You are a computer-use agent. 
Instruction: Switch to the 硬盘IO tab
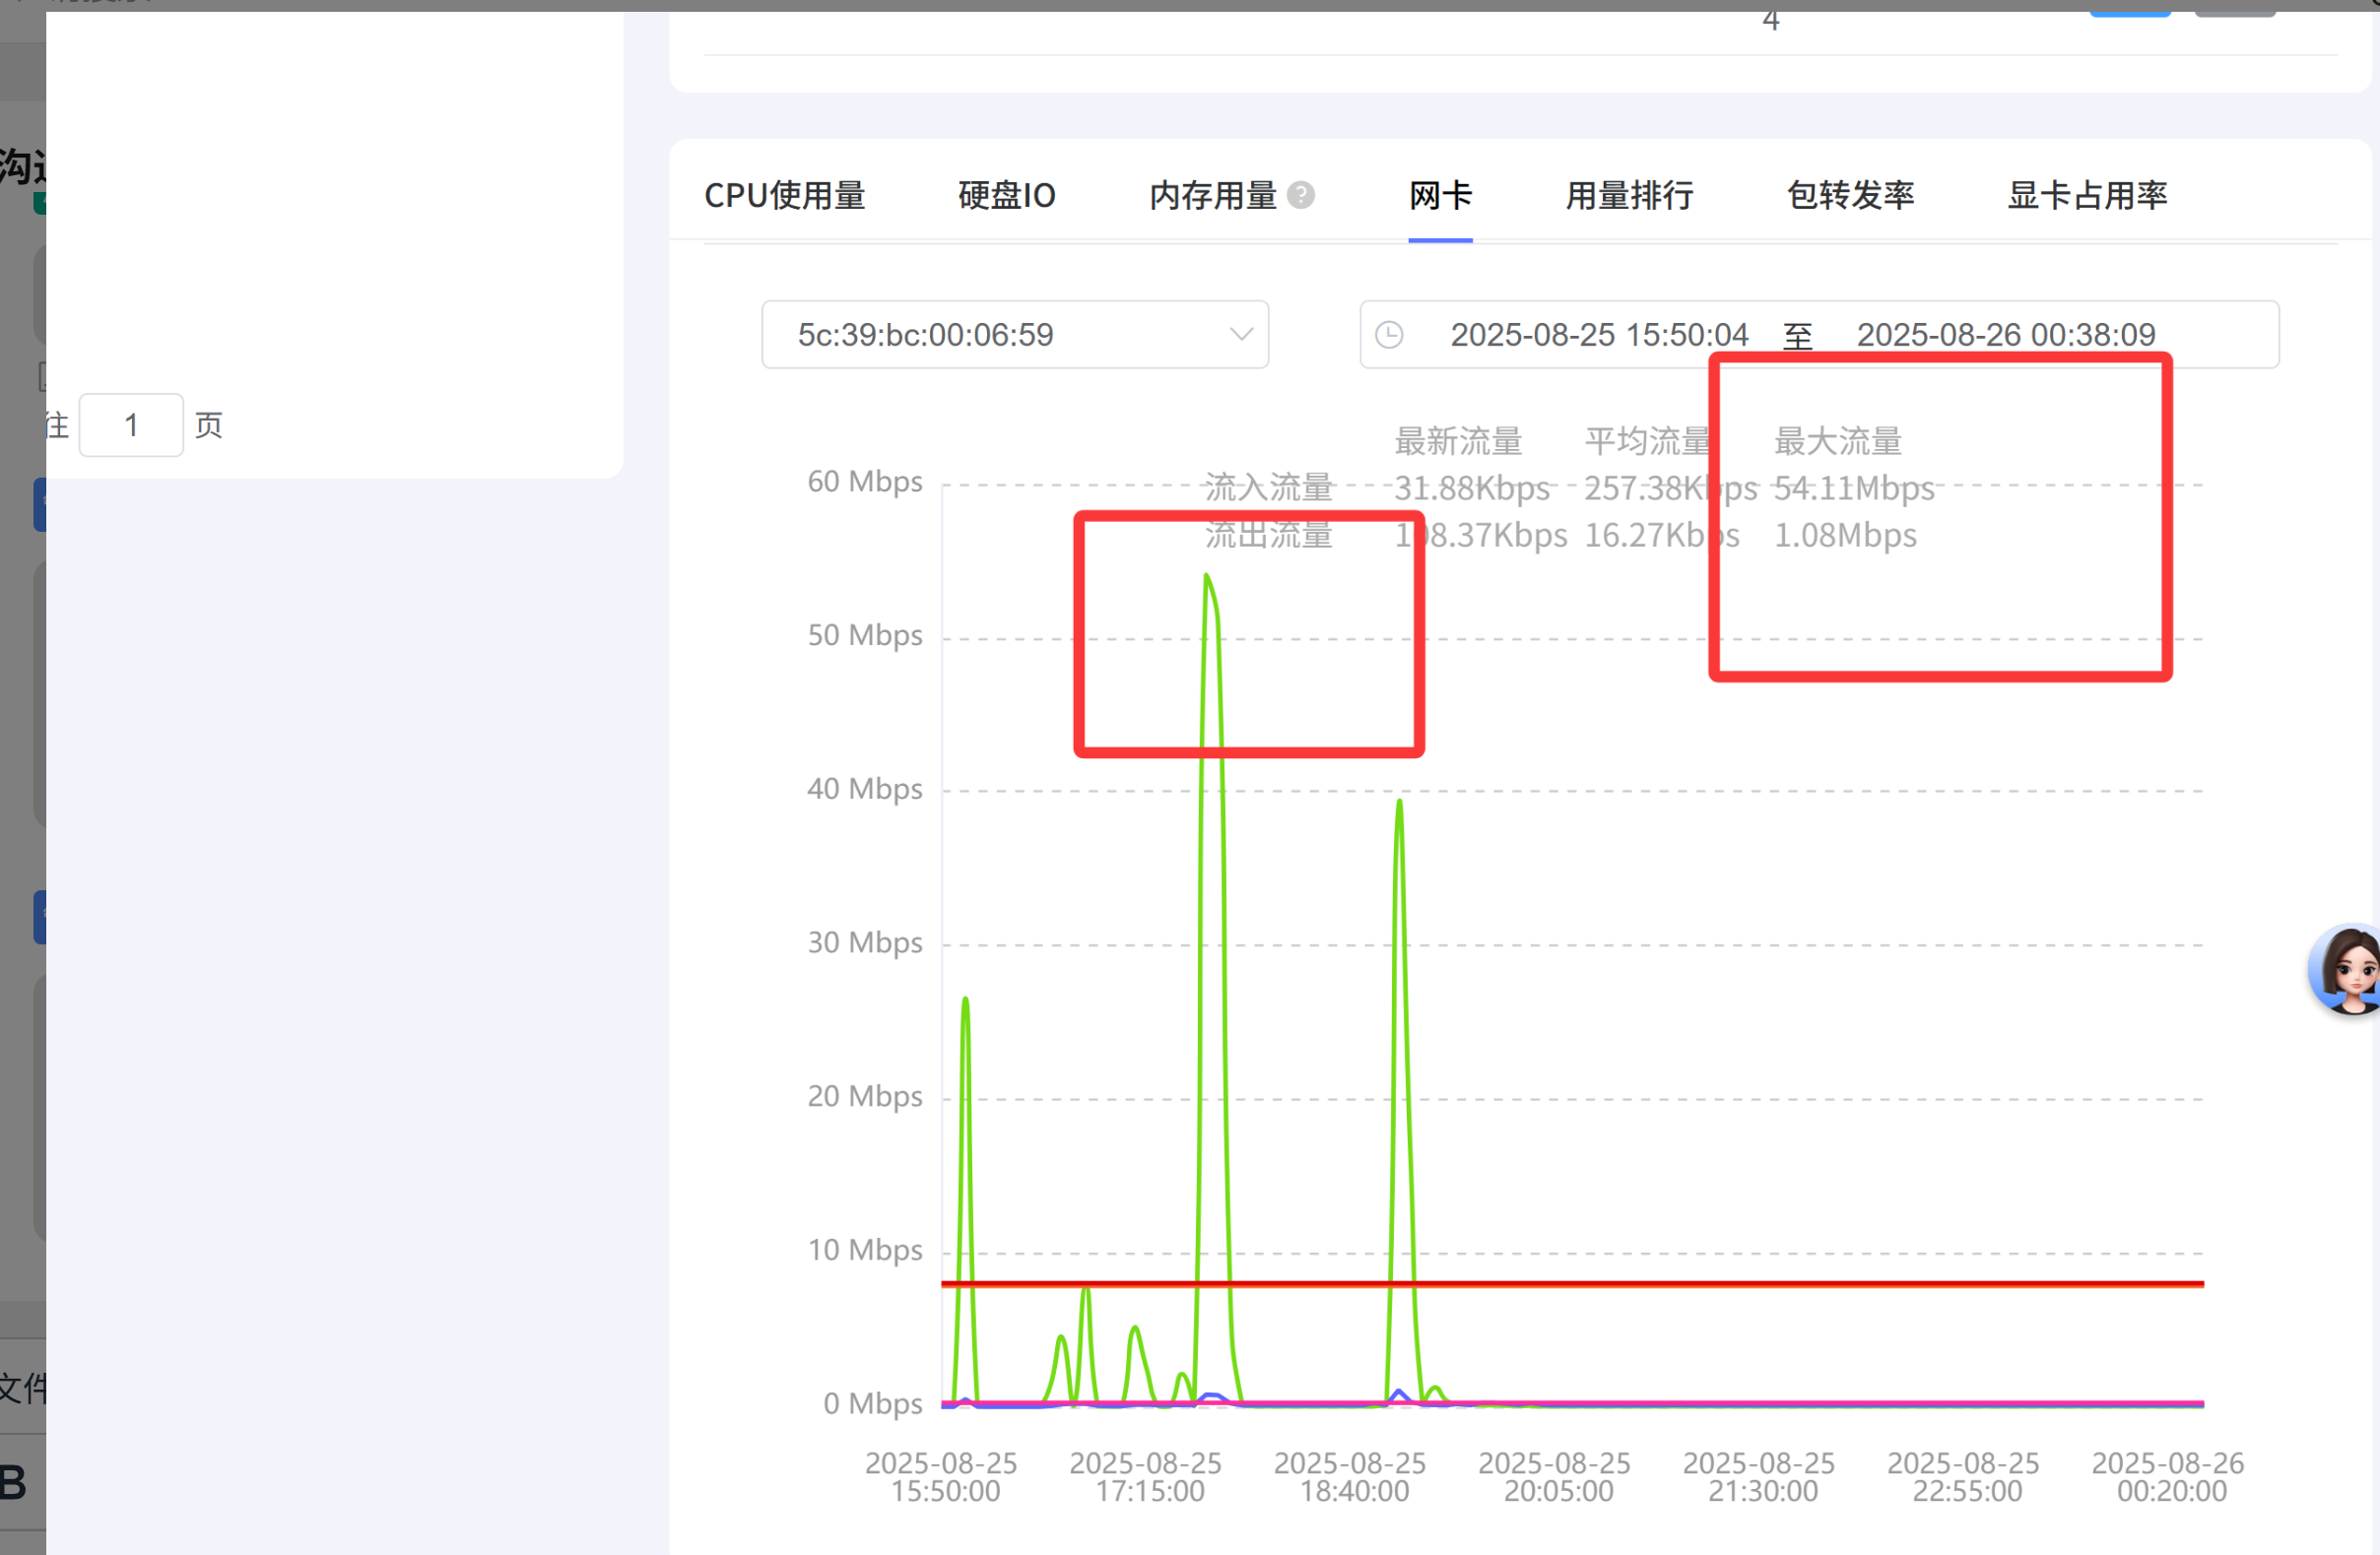pyautogui.click(x=1005, y=195)
